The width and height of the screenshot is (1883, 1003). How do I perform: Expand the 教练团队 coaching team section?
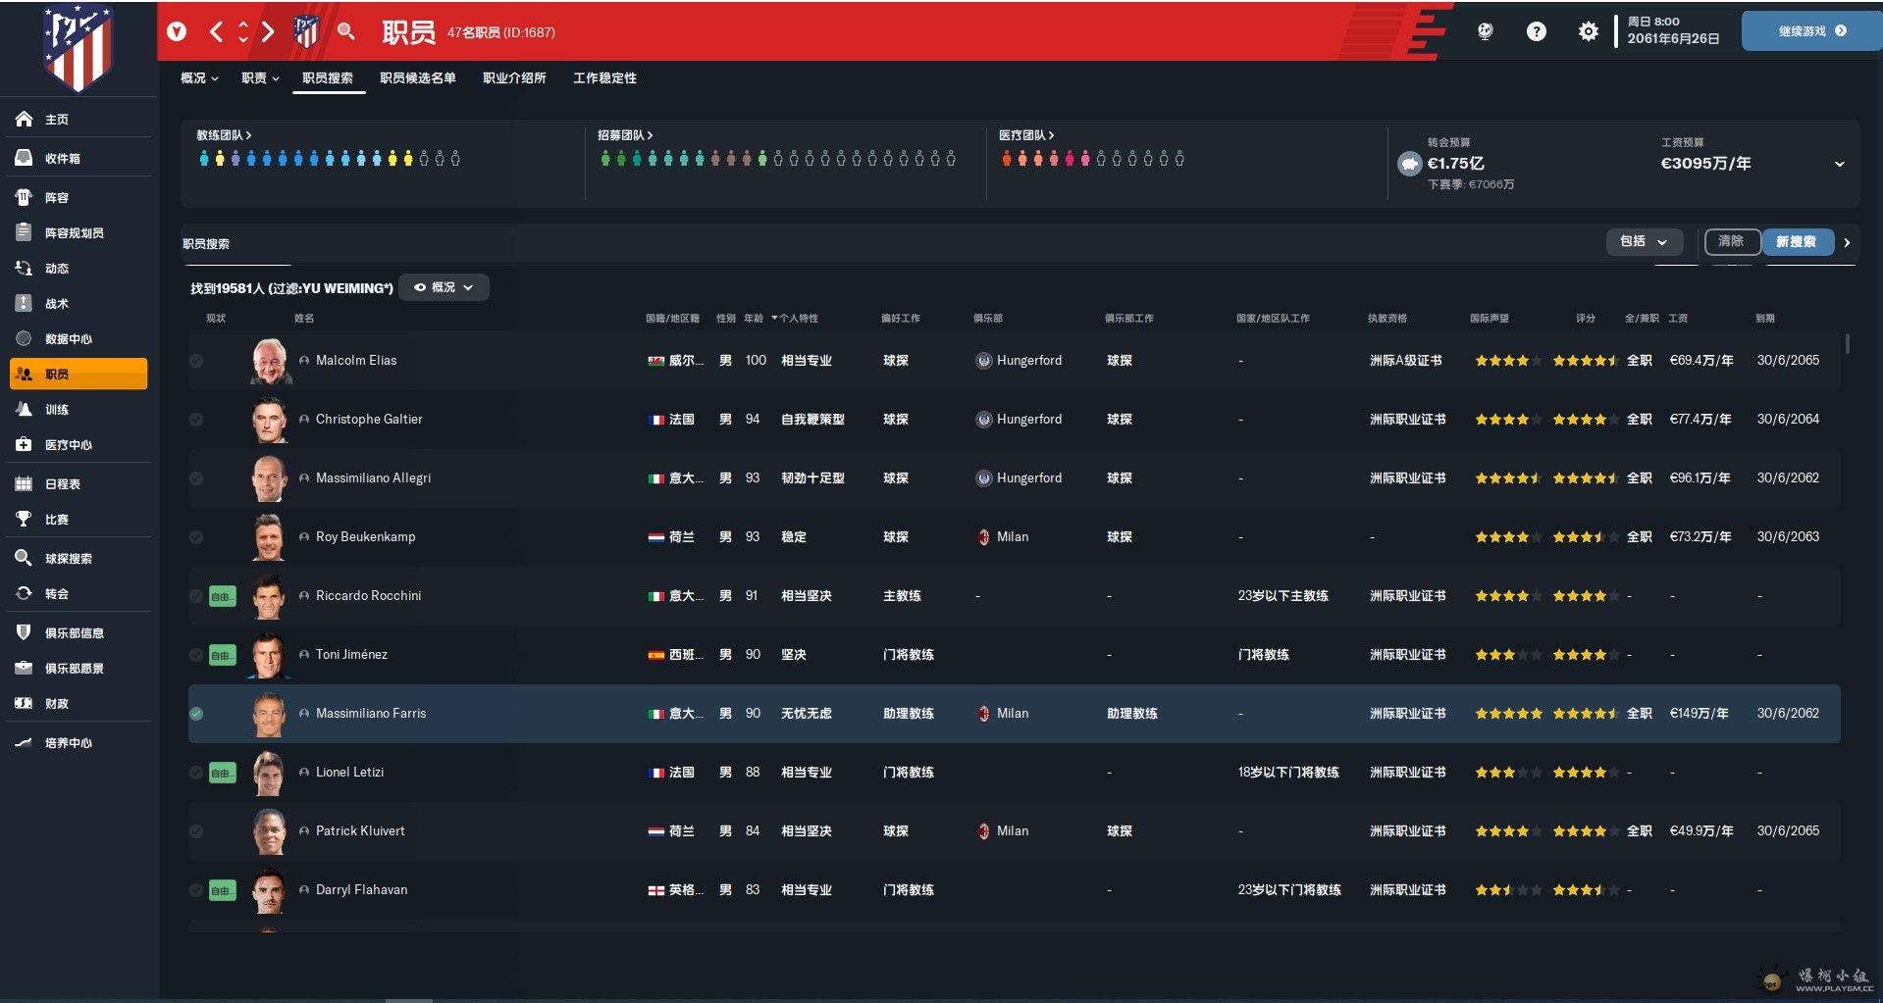click(x=224, y=135)
